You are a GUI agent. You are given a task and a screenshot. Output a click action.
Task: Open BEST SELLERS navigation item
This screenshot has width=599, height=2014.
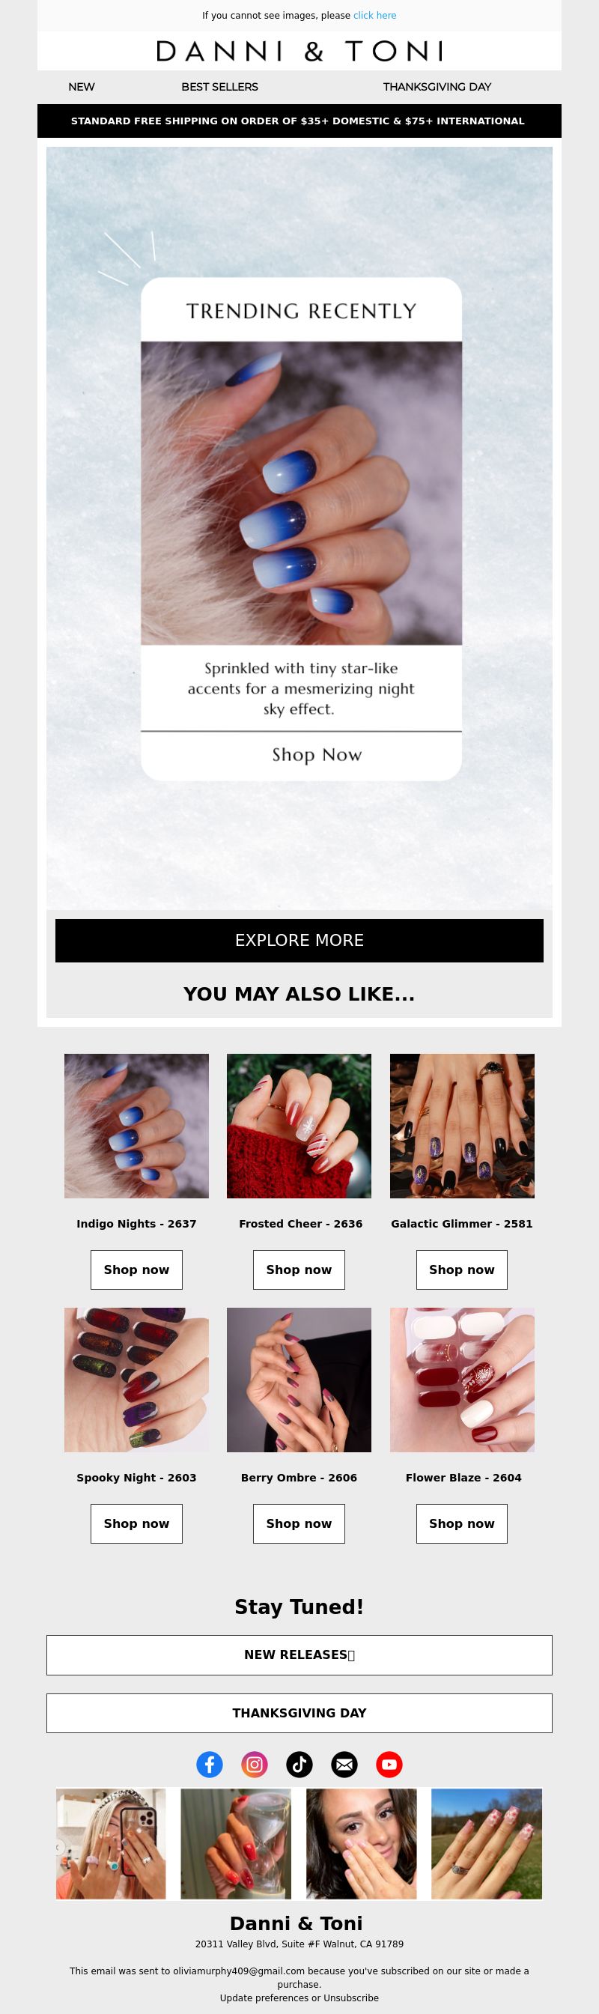219,87
